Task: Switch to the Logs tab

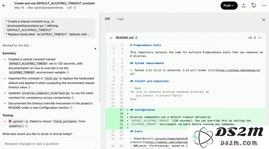Action: click(x=120, y=19)
